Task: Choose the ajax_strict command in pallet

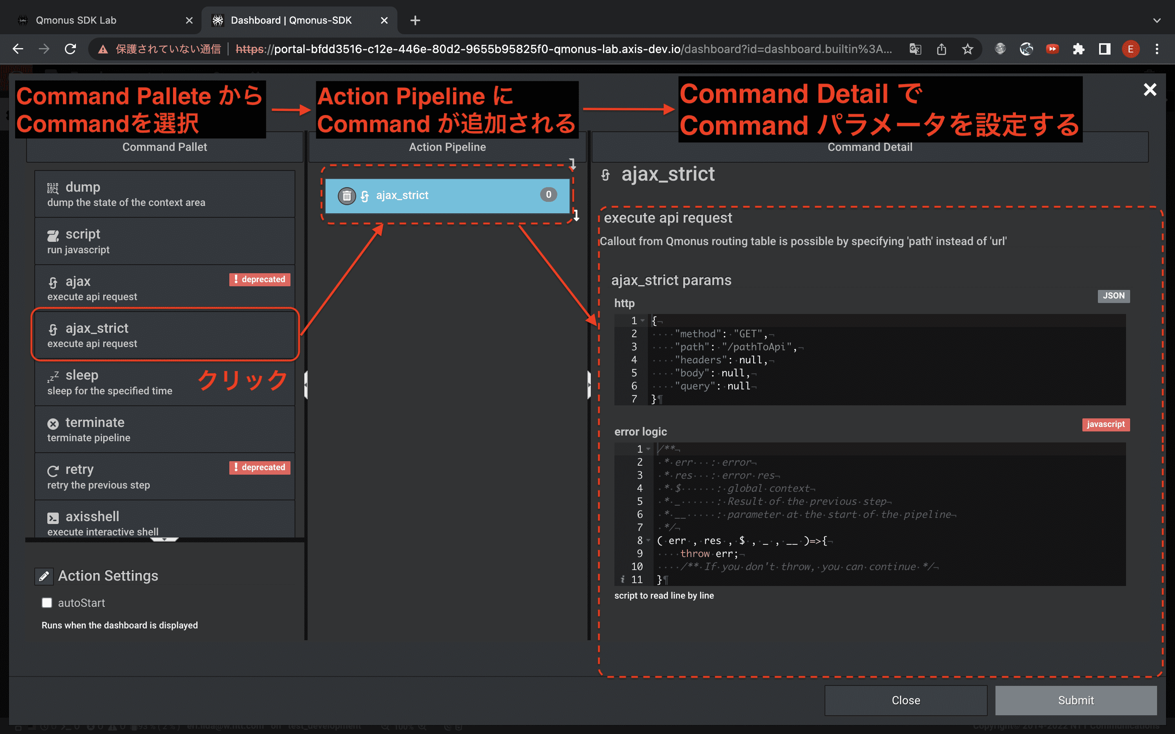Action: point(164,335)
